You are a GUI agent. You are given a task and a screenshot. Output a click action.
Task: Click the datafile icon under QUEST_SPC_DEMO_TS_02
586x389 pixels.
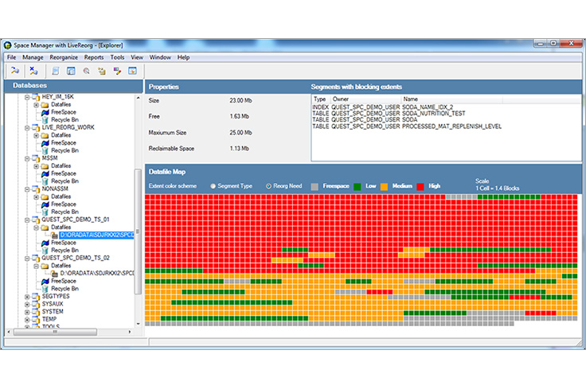[55, 274]
